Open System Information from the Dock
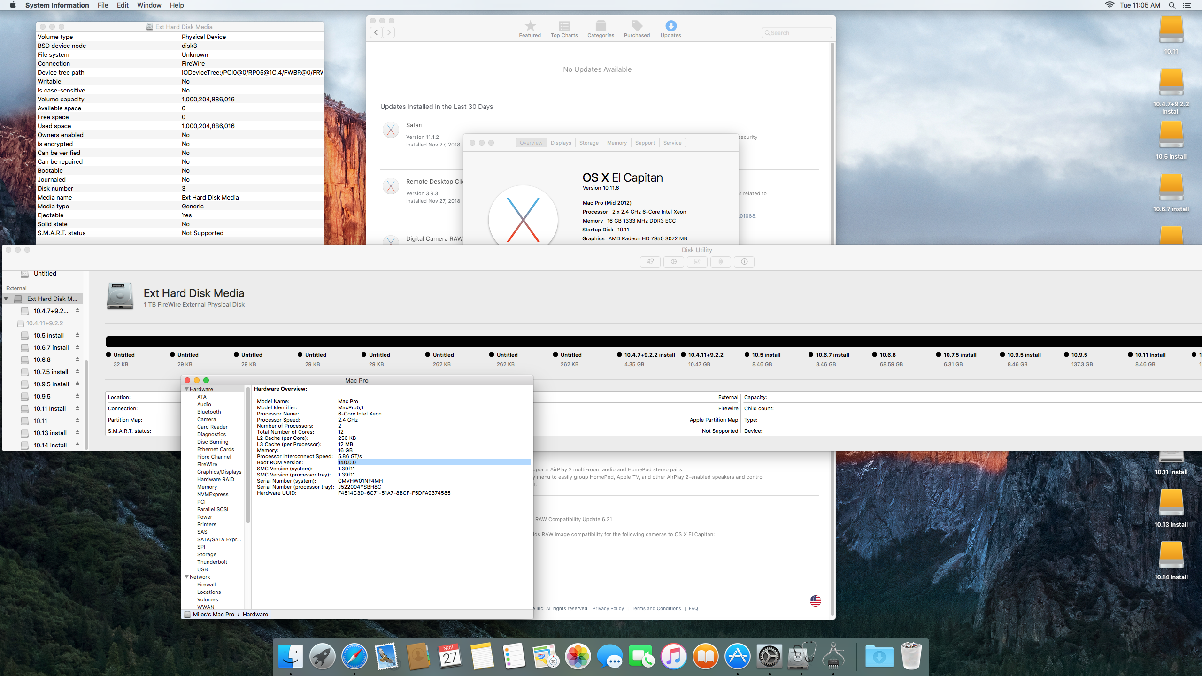The height and width of the screenshot is (676, 1202). [833, 656]
